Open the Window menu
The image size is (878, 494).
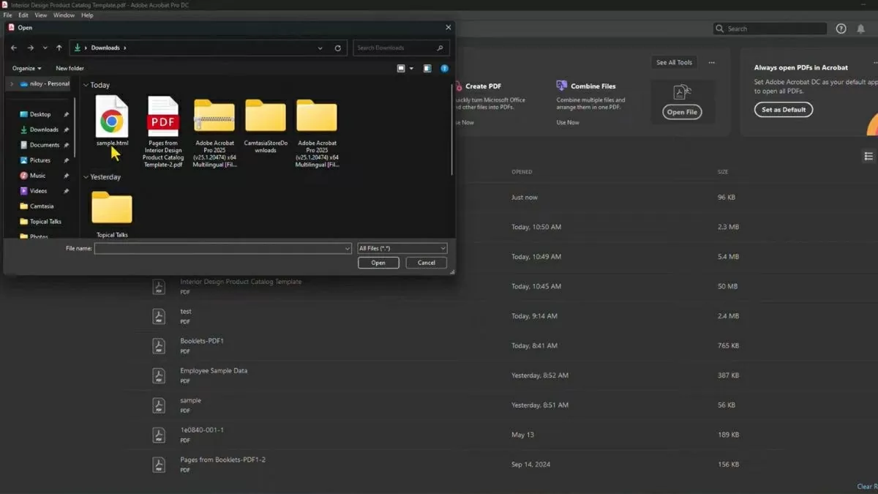(x=64, y=15)
